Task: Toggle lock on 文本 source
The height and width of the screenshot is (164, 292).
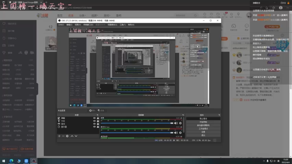Action: pos(98,121)
